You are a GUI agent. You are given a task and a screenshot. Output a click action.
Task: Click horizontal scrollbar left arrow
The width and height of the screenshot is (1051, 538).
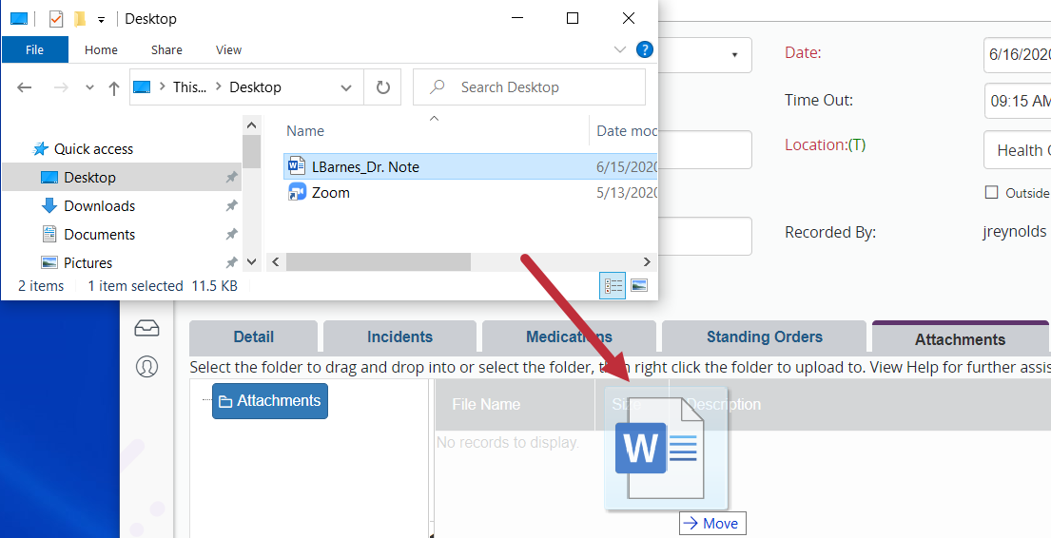point(276,262)
